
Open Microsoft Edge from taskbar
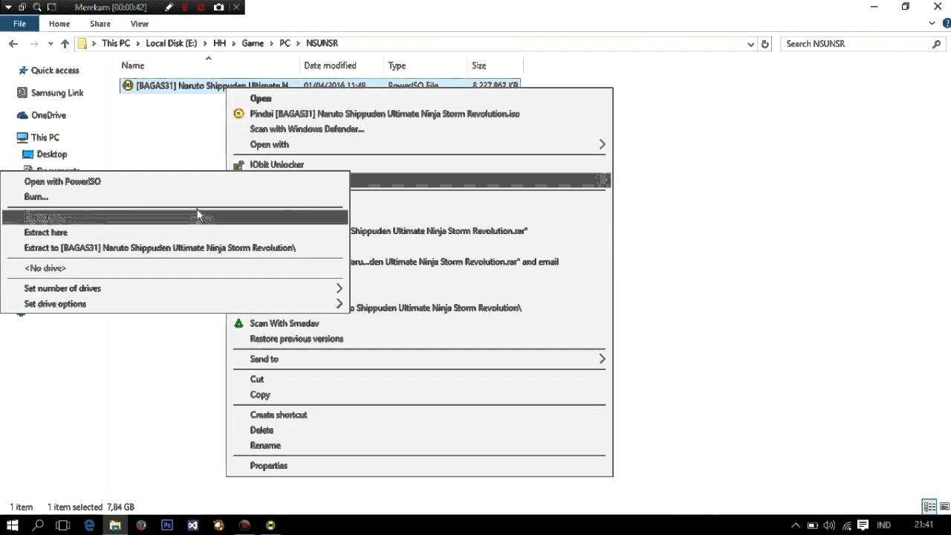pos(89,525)
